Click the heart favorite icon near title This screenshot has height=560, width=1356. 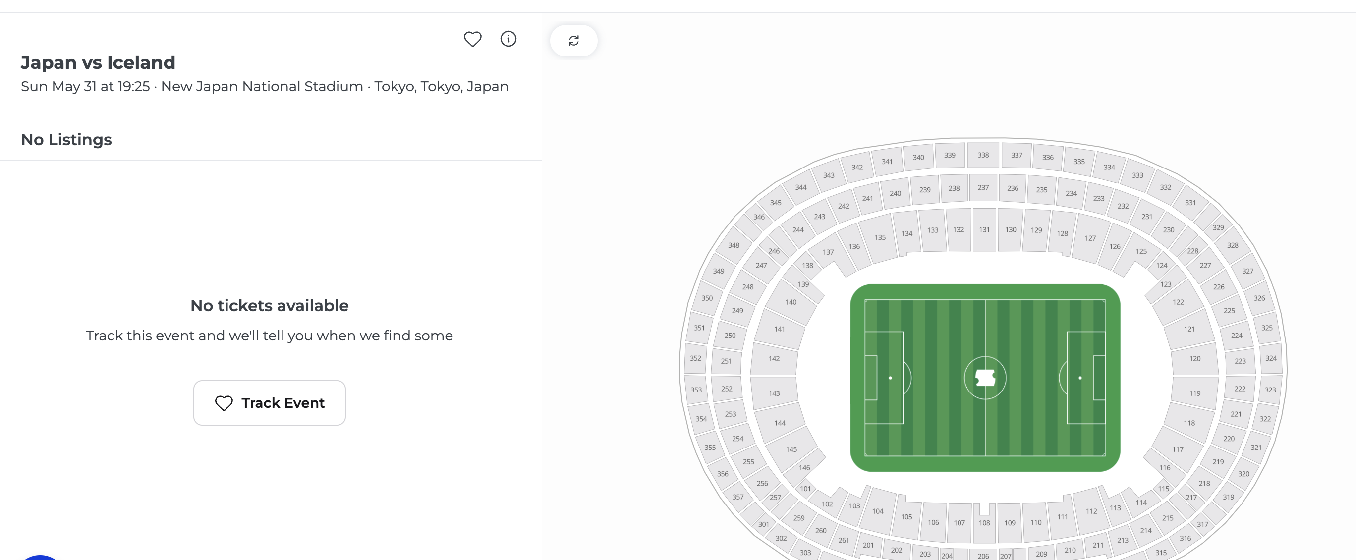[x=472, y=39]
